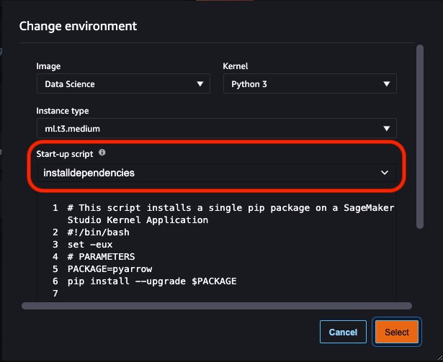Image resolution: width=443 pixels, height=362 pixels.
Task: Click the pip install --upgrade script line
Action: tap(152, 281)
